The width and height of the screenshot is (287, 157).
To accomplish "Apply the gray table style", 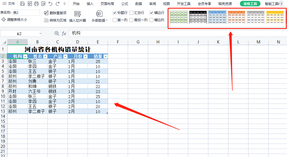I will coord(256,17).
